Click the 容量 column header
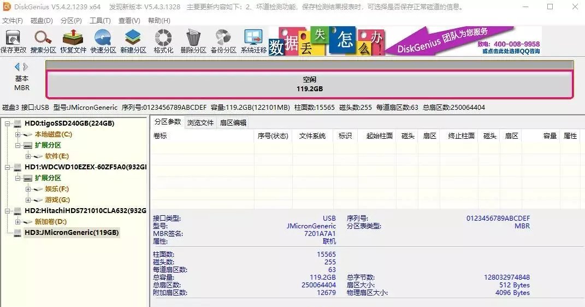 [x=540, y=136]
